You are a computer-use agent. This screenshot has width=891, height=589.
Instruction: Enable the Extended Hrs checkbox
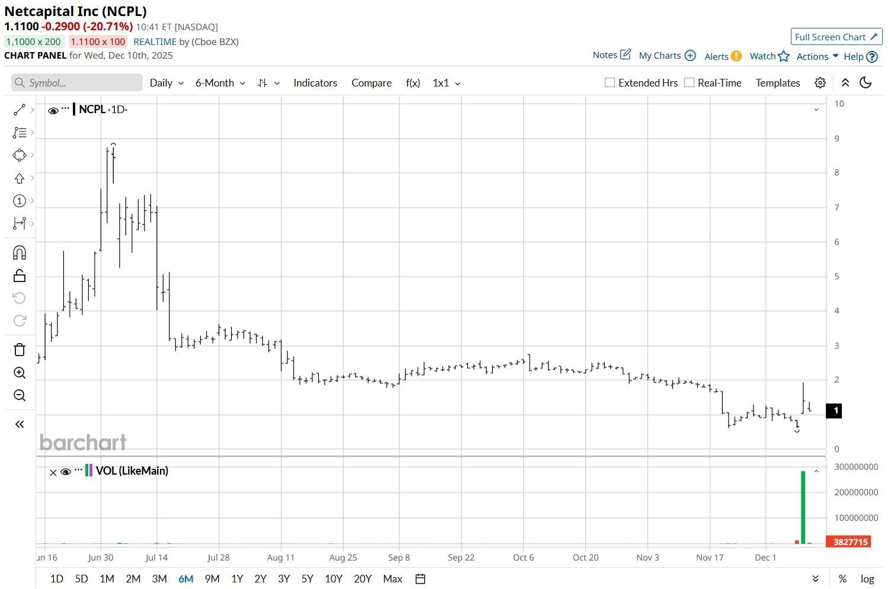[x=610, y=82]
